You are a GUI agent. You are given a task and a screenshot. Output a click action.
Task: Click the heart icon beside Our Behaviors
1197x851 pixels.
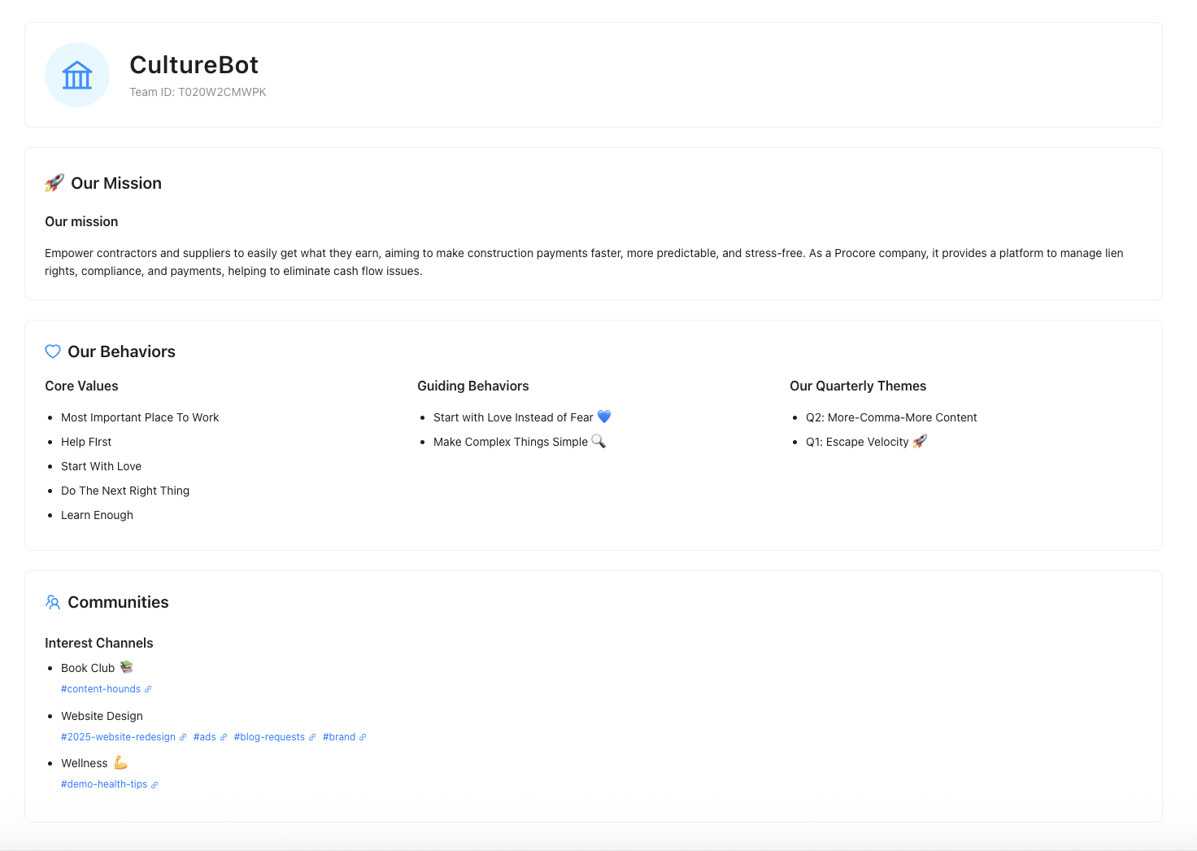tap(53, 351)
